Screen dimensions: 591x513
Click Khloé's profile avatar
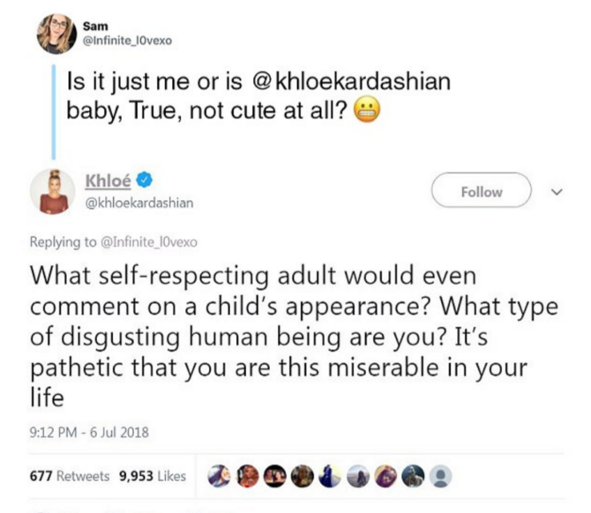51,190
